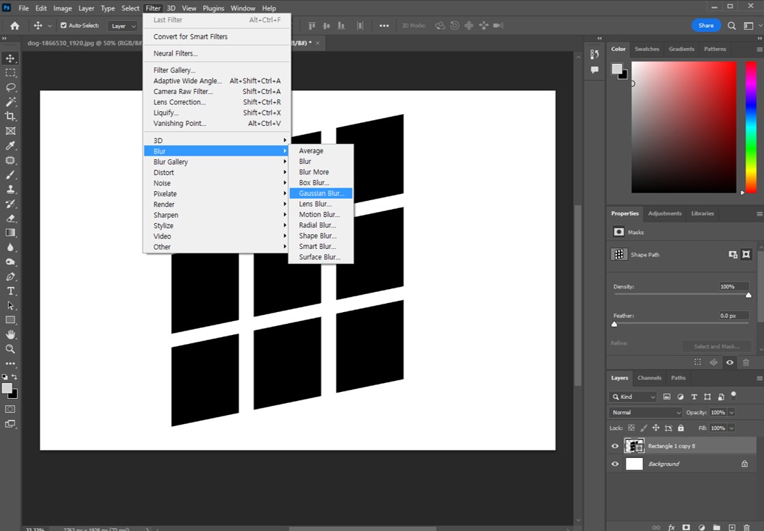Select the Eraser tool
This screenshot has width=764, height=531.
point(10,218)
